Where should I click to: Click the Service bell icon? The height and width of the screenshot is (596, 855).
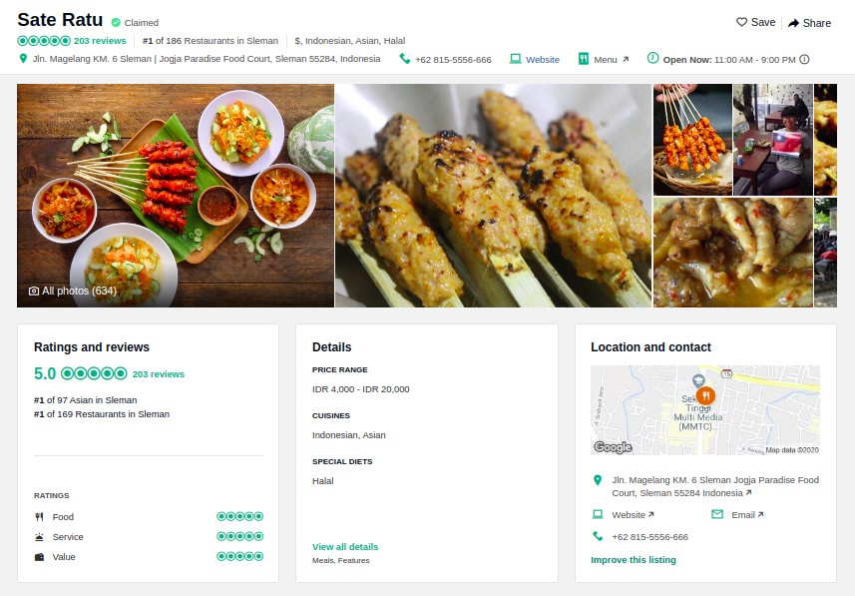pyautogui.click(x=39, y=537)
